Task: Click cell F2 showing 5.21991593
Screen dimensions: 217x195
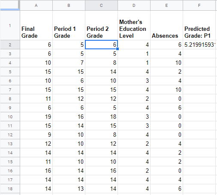Action: [x=199, y=45]
